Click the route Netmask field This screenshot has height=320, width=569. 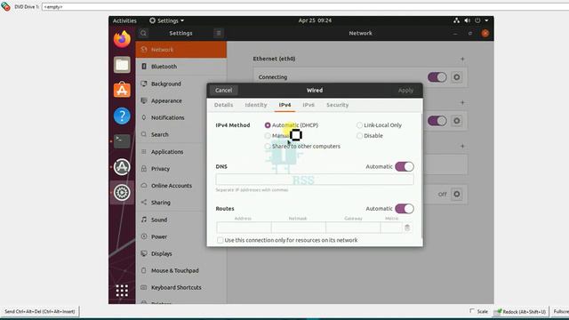[299, 228]
